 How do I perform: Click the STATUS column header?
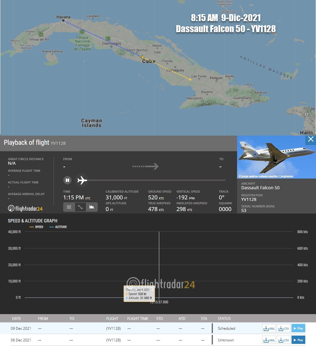[224, 318]
